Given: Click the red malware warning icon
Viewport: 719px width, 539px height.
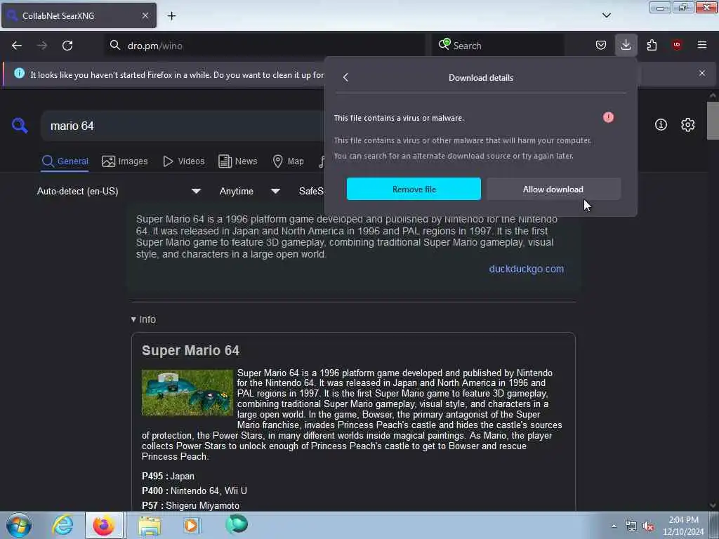Looking at the screenshot, I should click(x=608, y=117).
